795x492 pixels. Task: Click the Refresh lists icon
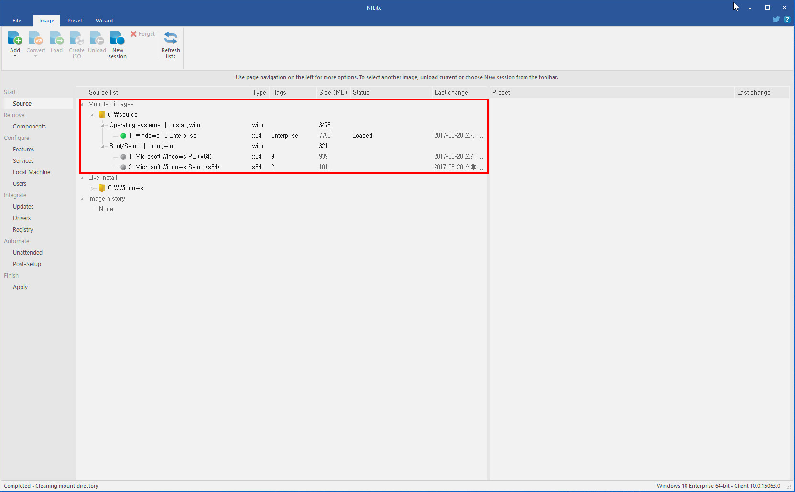pyautogui.click(x=171, y=38)
